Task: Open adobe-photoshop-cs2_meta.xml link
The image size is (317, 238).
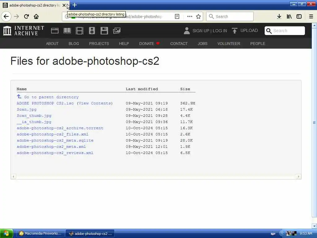Action: pos(51,147)
